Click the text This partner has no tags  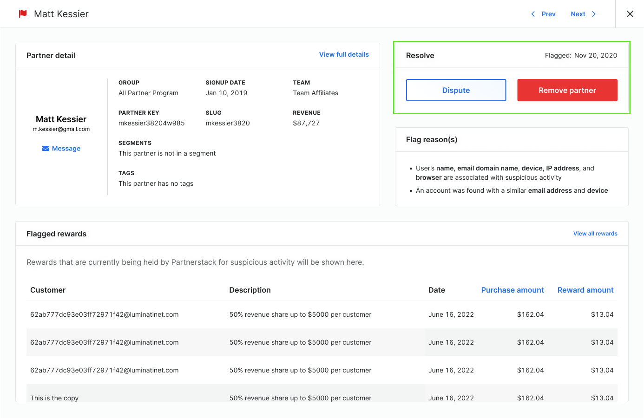(x=156, y=183)
